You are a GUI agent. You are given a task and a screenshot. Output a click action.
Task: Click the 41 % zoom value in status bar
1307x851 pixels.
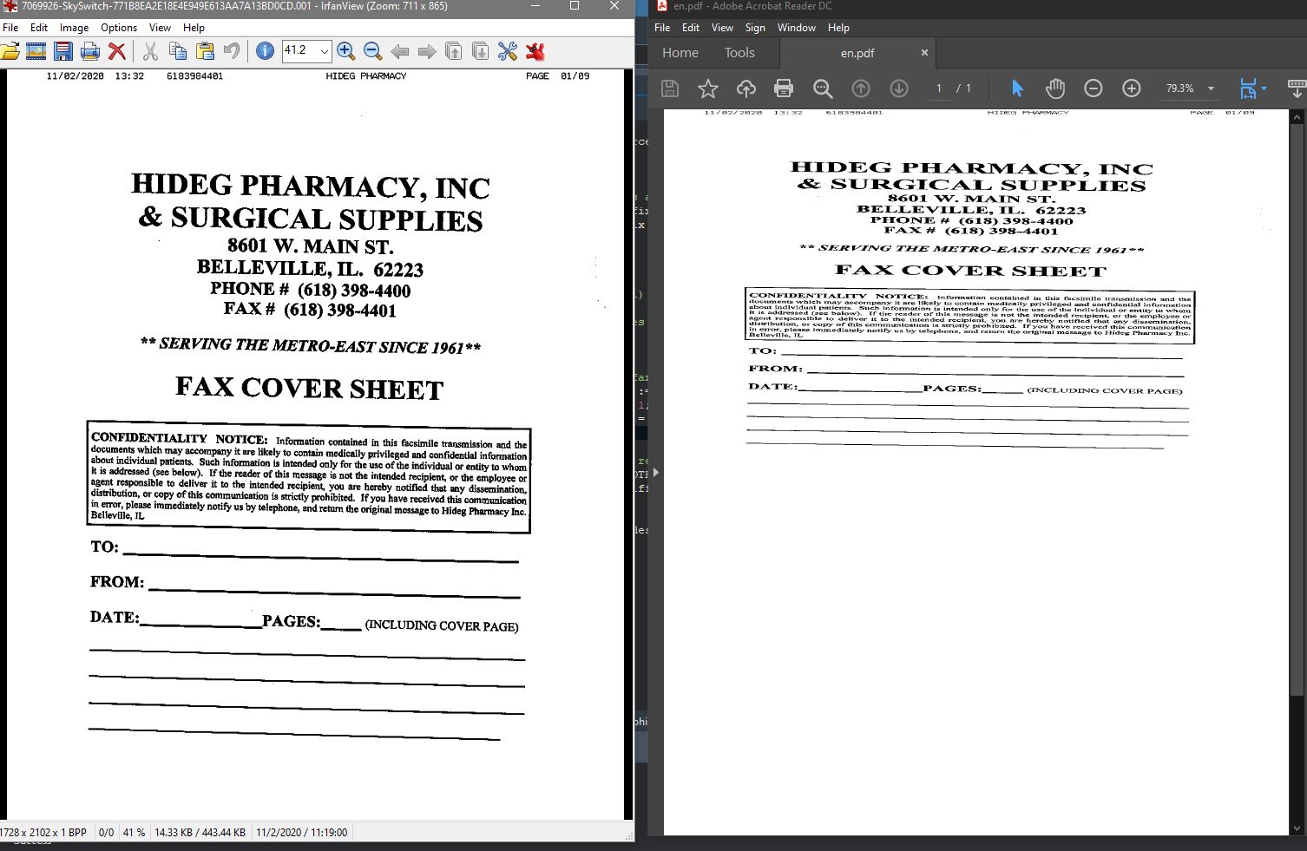(x=134, y=833)
